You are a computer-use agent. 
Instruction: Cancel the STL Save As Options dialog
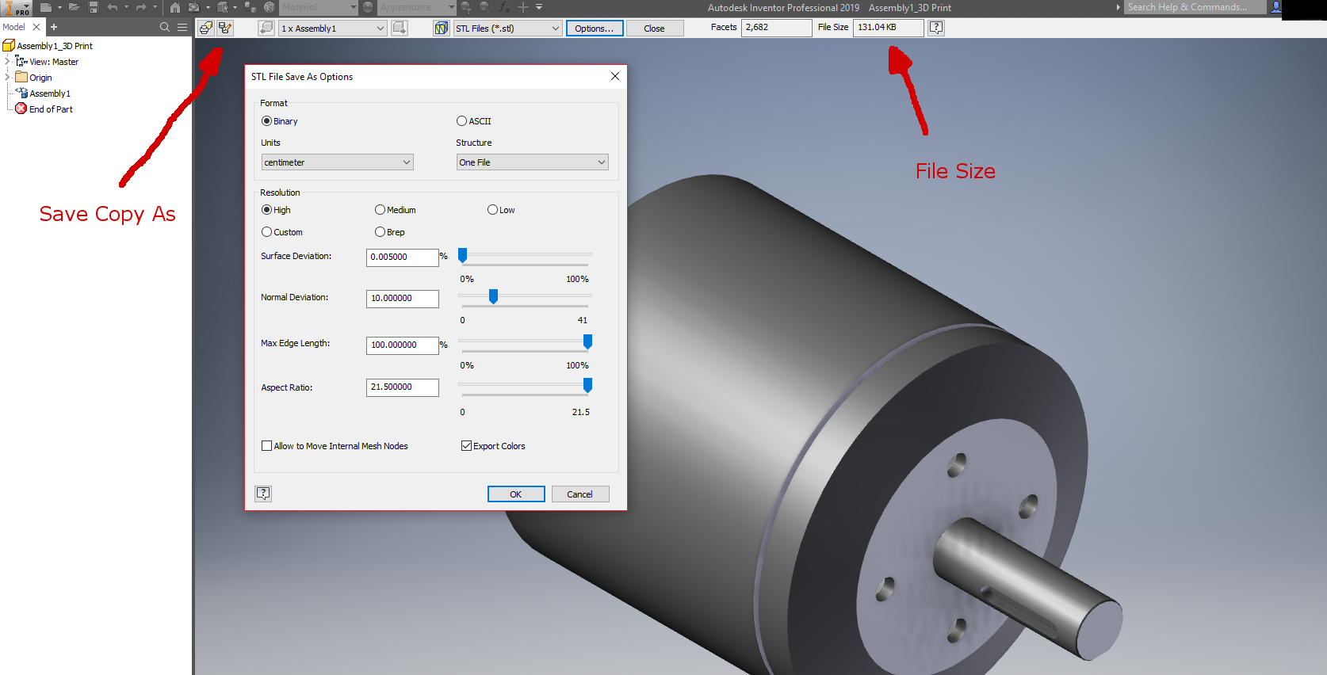point(580,494)
